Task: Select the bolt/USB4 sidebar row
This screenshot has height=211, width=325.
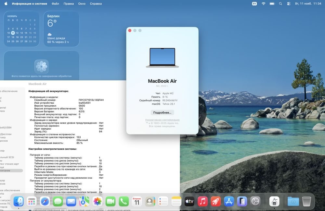Action: point(6,127)
